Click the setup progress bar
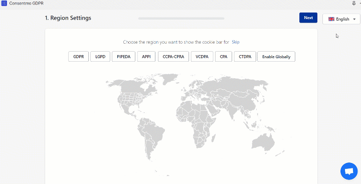 point(181,19)
